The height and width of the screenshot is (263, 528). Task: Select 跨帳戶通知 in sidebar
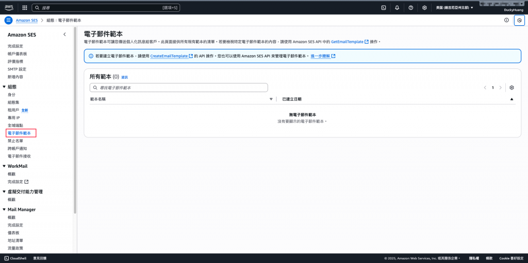coord(17,148)
